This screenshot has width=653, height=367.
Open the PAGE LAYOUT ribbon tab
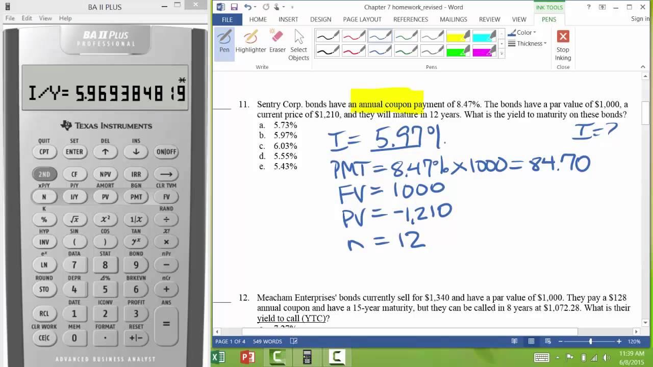click(362, 19)
